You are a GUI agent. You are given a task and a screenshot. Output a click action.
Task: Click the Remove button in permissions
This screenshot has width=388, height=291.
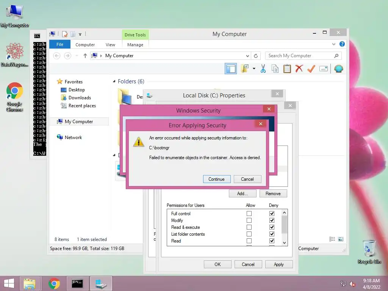(x=273, y=194)
